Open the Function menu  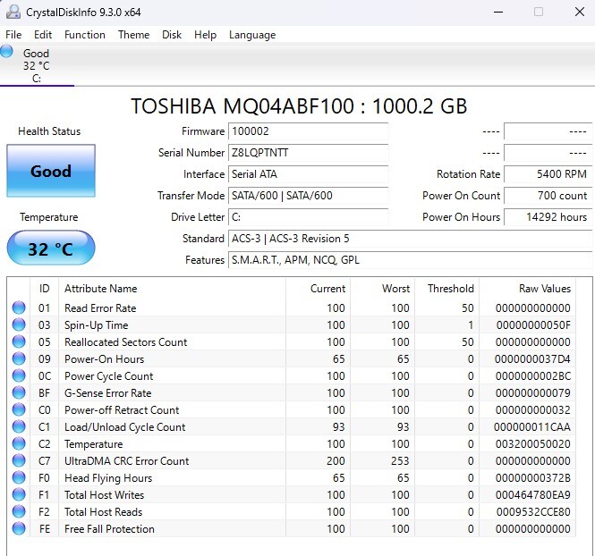pos(85,35)
